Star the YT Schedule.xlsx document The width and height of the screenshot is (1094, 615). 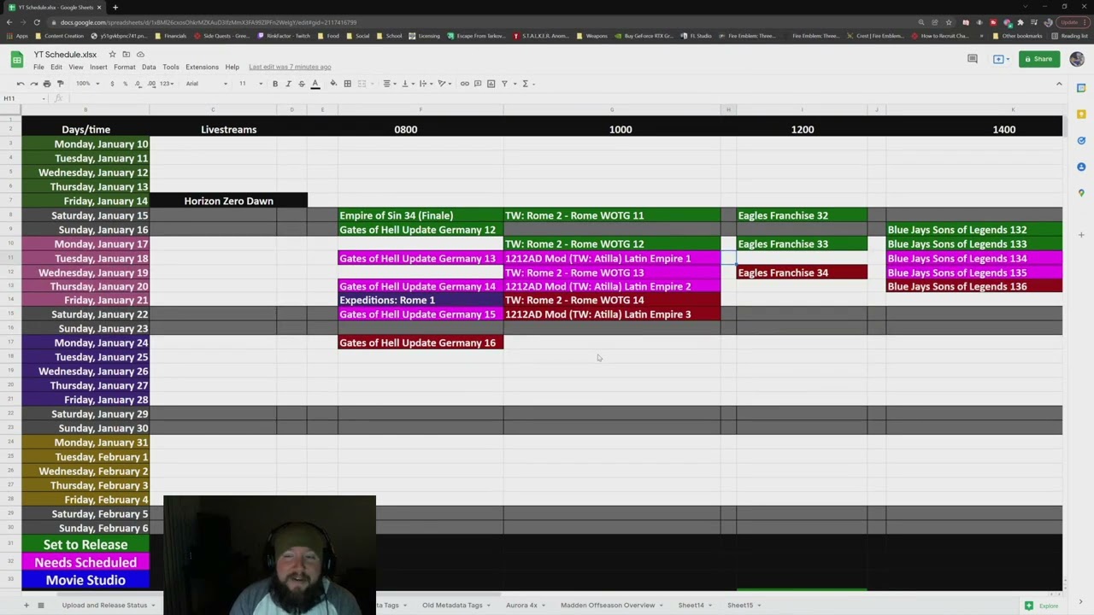[112, 55]
